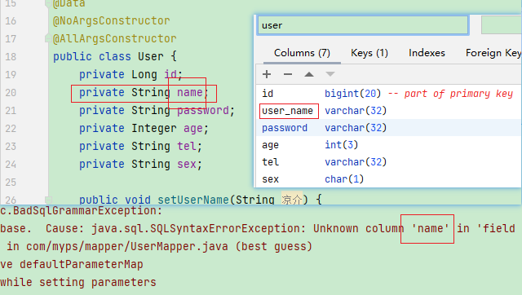This screenshot has height=295, width=522.
Task: Open the Indexes tab
Action: tap(427, 53)
